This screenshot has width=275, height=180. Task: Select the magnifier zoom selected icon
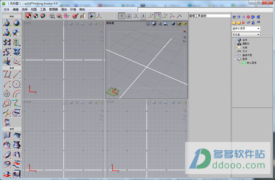pyautogui.click(x=59, y=16)
